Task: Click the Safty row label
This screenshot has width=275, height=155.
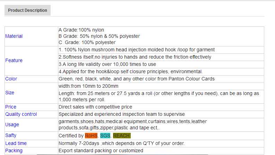Action: (x=11, y=135)
